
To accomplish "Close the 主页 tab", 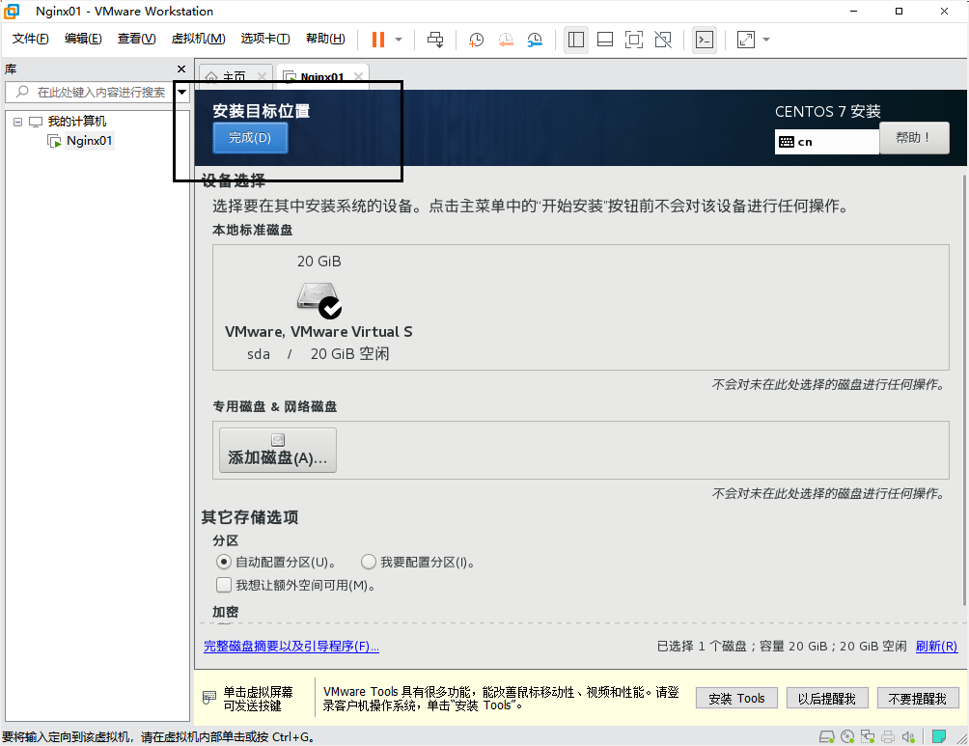I will pyautogui.click(x=262, y=76).
